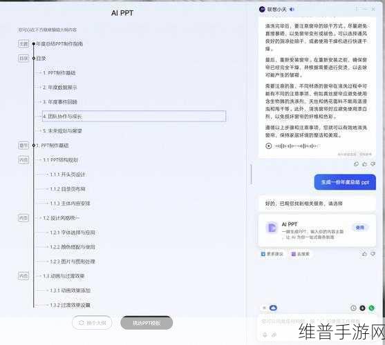
Task: Select outline row 1.1 PPT结构规划
Action: pyautogui.click(x=61, y=160)
